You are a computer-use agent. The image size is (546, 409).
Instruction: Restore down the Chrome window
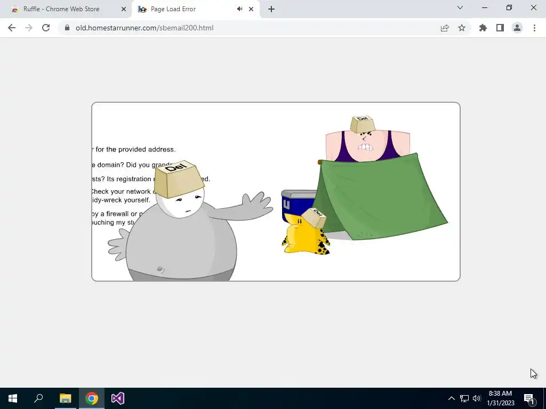[509, 7]
